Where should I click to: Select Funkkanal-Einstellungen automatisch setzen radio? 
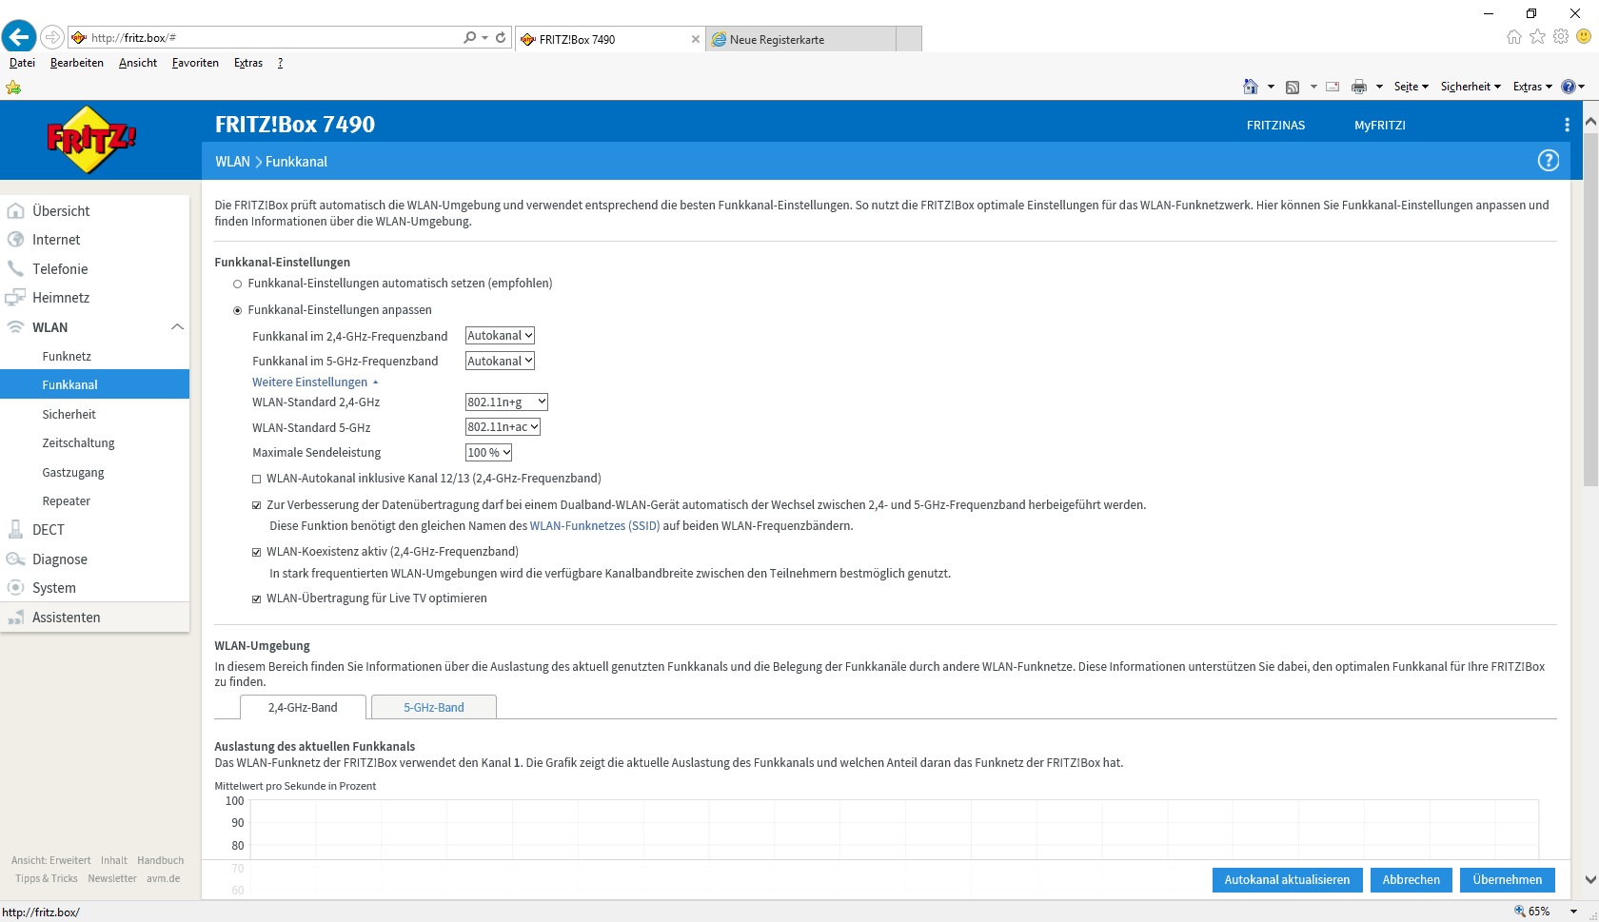238,284
